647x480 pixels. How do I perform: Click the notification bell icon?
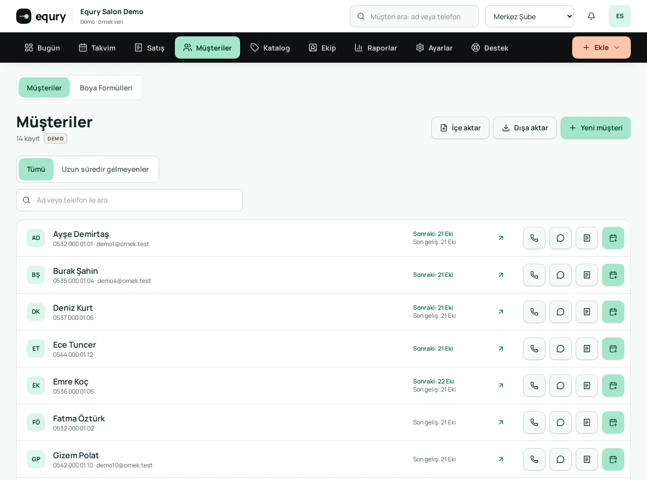tap(591, 16)
